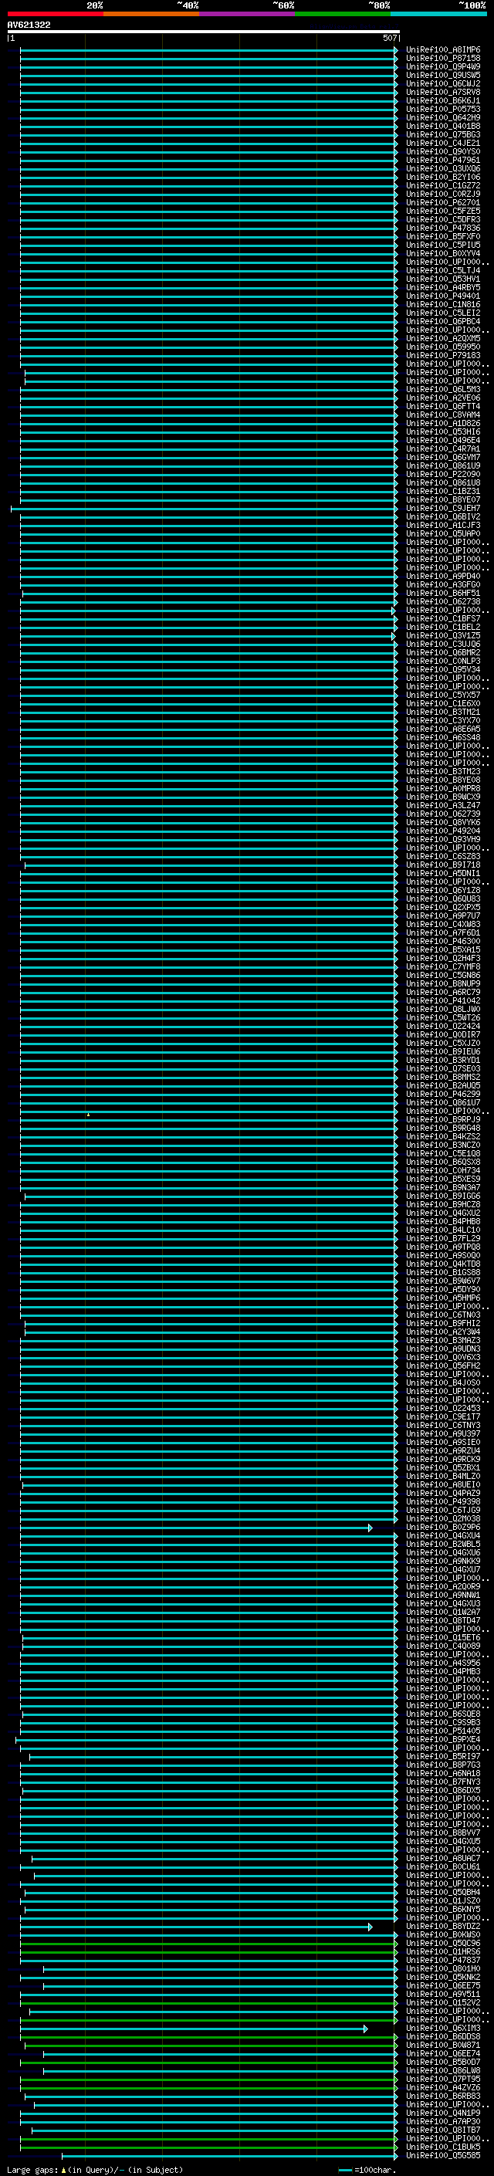Viewport: 494px width, 2176px height.
Task: Select the UniRef100_C1BUK5 label
Action: pos(443,2147)
